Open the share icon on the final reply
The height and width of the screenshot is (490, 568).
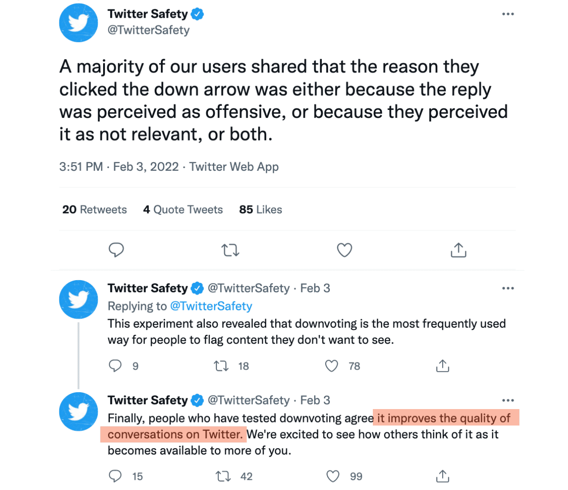coord(442,476)
